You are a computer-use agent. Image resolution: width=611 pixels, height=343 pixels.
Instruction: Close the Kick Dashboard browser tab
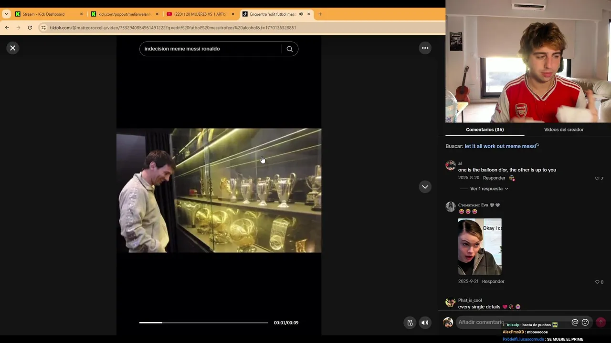tap(81, 14)
